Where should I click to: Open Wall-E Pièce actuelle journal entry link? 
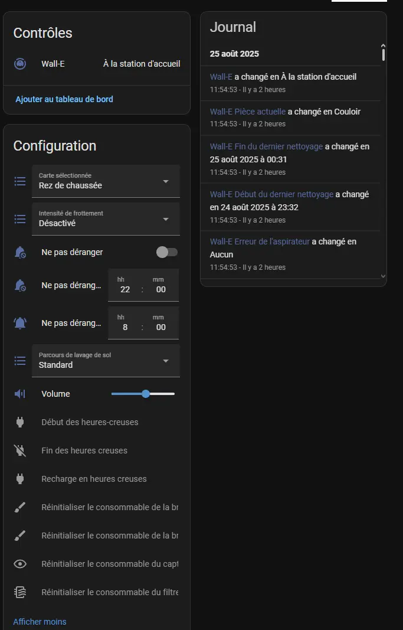tap(248, 112)
